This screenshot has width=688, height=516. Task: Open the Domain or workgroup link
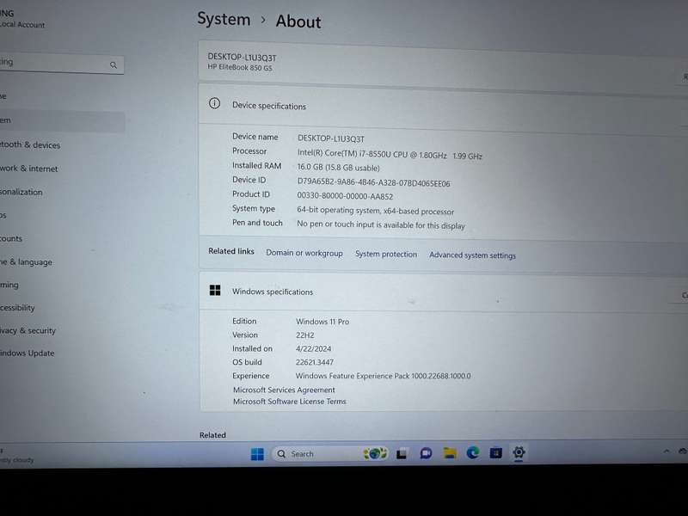[x=304, y=253]
